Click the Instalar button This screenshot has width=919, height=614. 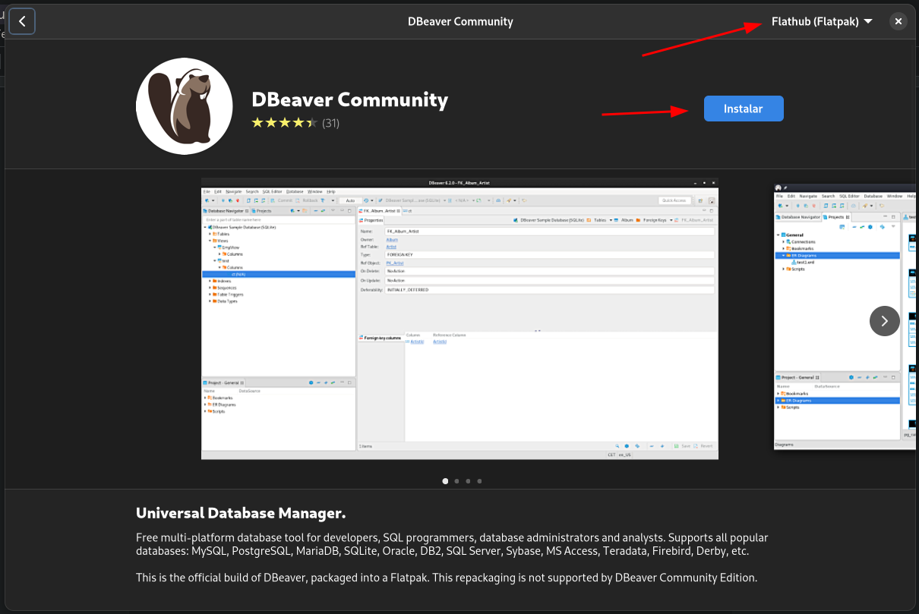(x=744, y=109)
